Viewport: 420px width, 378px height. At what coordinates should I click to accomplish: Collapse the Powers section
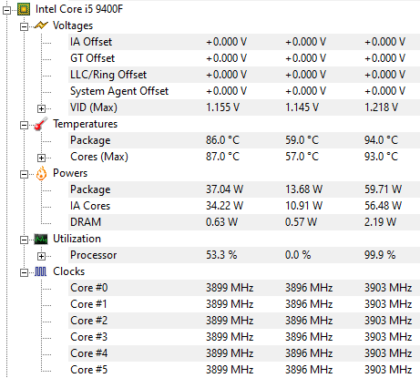coord(24,175)
